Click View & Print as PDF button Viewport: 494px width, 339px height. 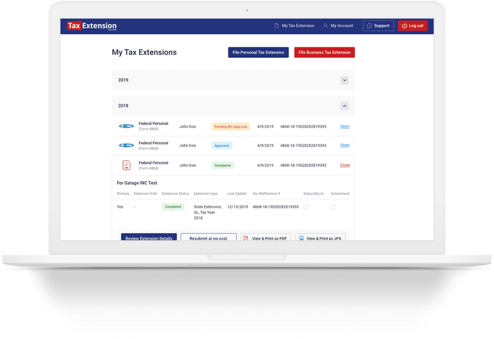pos(265,237)
